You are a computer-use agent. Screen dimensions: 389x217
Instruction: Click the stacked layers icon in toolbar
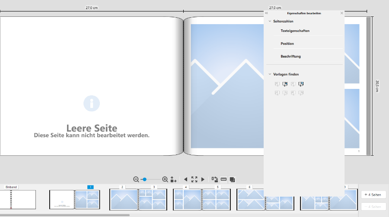pos(232,179)
